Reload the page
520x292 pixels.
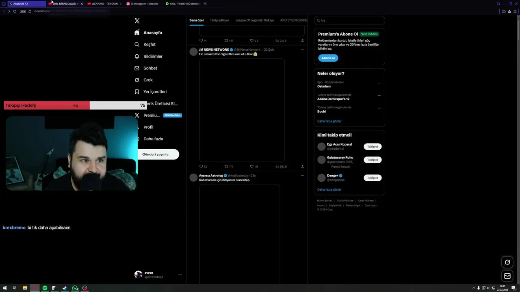(15, 11)
